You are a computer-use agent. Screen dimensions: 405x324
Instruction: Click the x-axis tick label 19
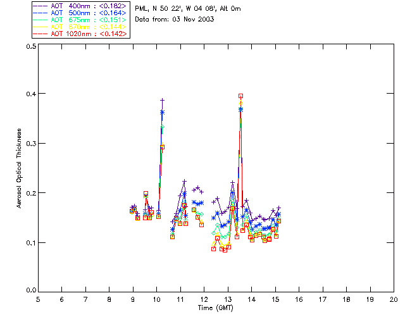(370, 299)
